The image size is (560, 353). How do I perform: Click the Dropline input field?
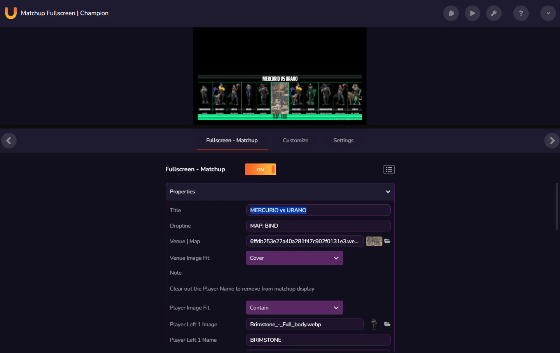click(x=318, y=226)
